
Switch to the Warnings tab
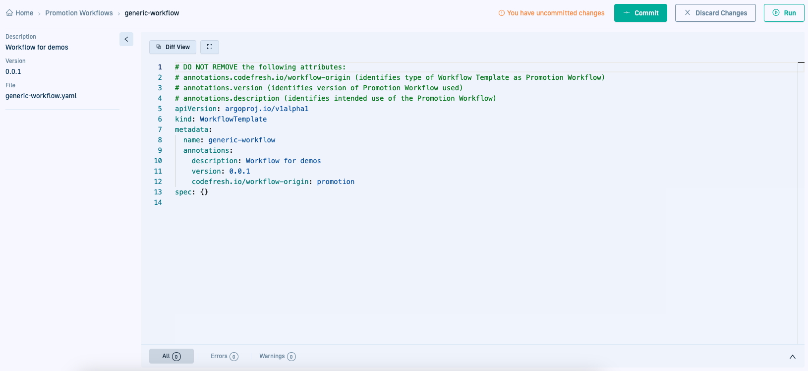tap(277, 356)
